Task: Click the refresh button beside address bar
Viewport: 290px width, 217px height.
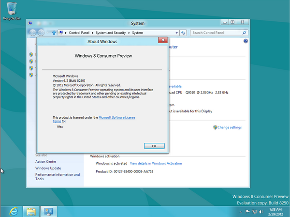Action: (x=184, y=32)
